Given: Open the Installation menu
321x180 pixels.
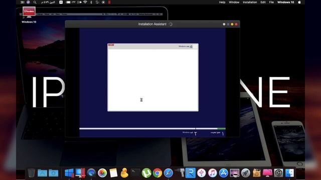Looking at the screenshot, I should [x=250, y=2].
